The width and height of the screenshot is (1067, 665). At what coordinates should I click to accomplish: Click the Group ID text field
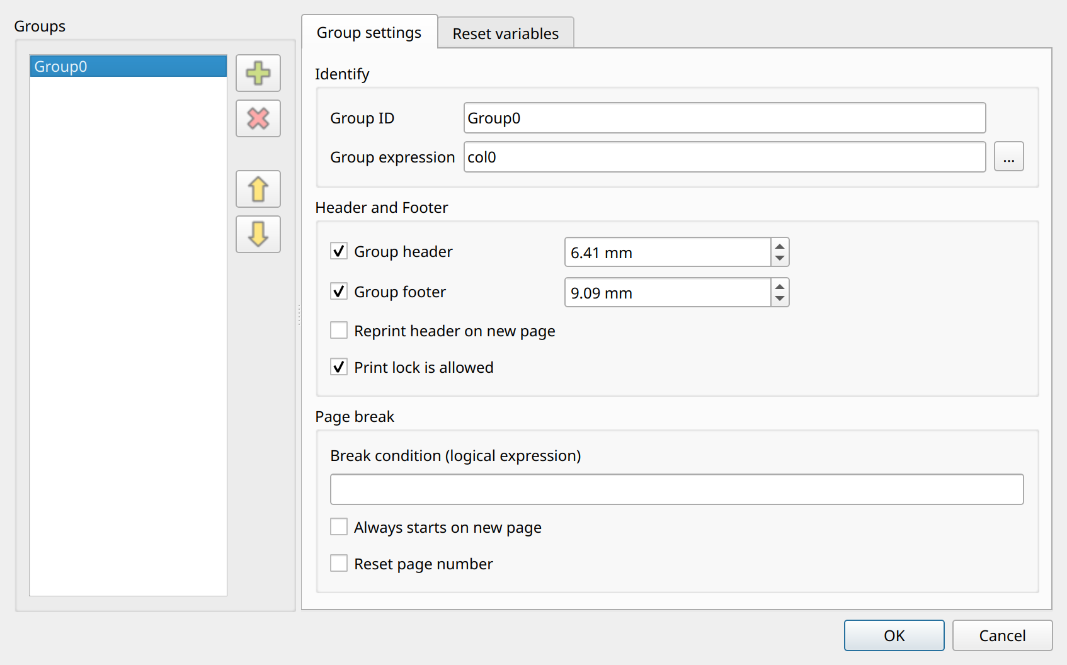click(725, 118)
